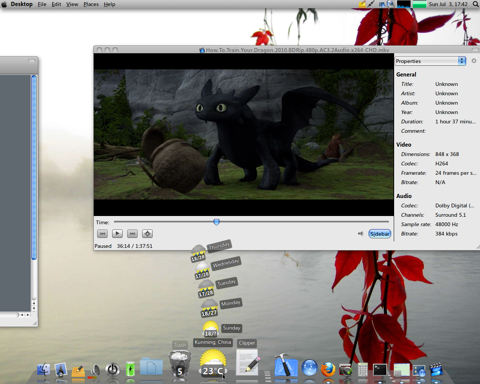Click the green battery icon in dock

[x=130, y=369]
